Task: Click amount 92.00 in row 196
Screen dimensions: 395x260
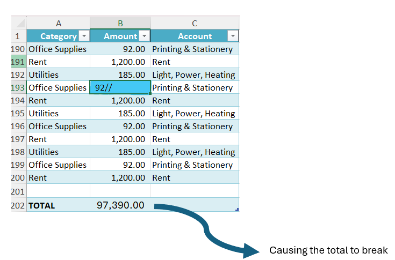Action: pyautogui.click(x=120, y=126)
